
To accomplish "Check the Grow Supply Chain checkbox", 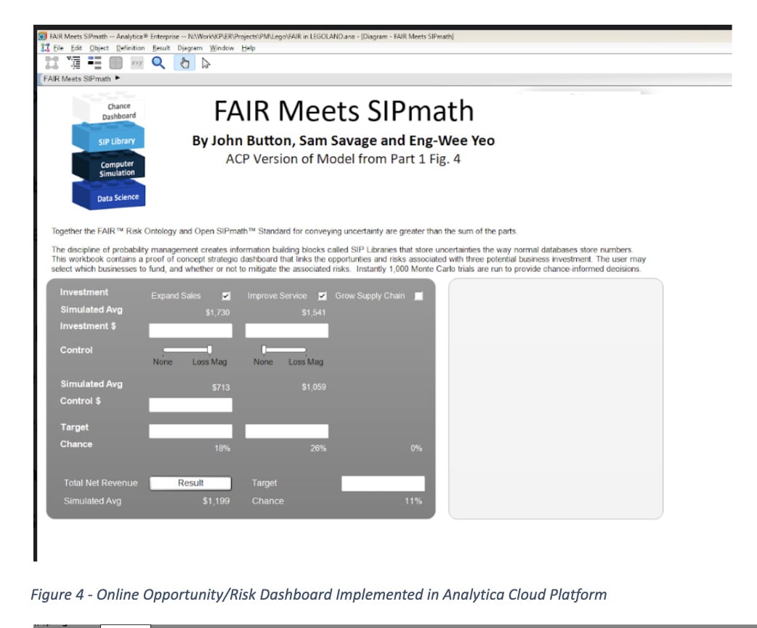I will 418,296.
